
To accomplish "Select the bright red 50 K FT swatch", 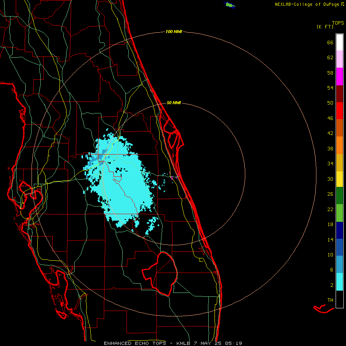I will pyautogui.click(x=339, y=111).
